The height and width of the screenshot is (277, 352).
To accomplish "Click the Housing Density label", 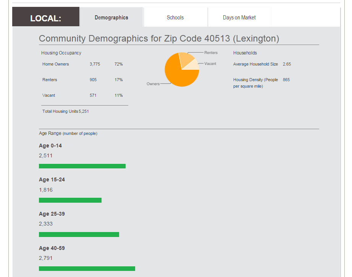I will tap(255, 83).
